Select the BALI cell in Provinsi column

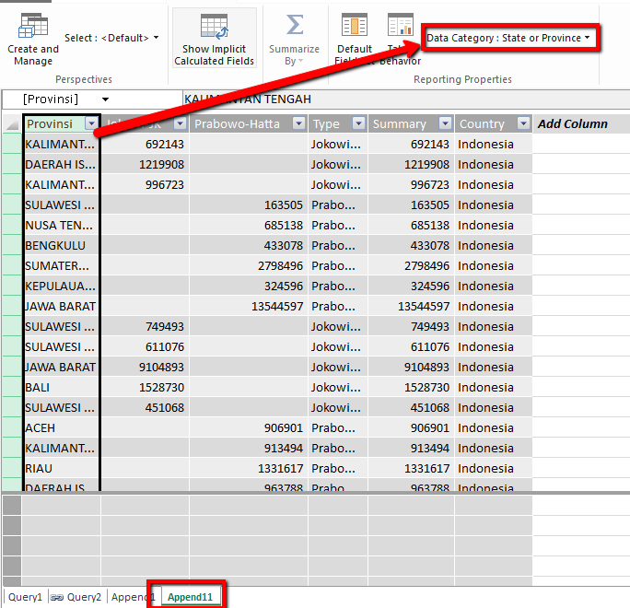[61, 387]
